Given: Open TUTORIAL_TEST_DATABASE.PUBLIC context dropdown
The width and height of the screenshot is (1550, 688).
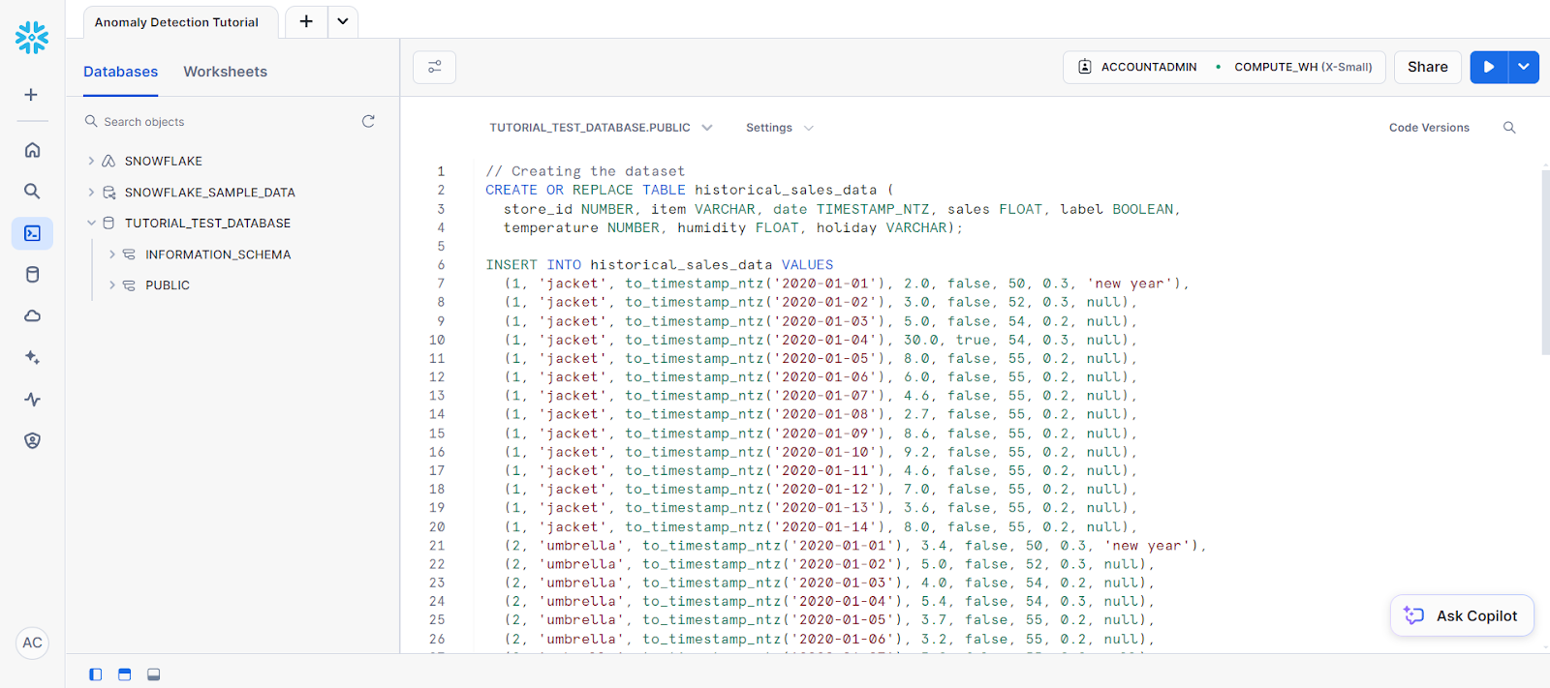Looking at the screenshot, I should 601,128.
